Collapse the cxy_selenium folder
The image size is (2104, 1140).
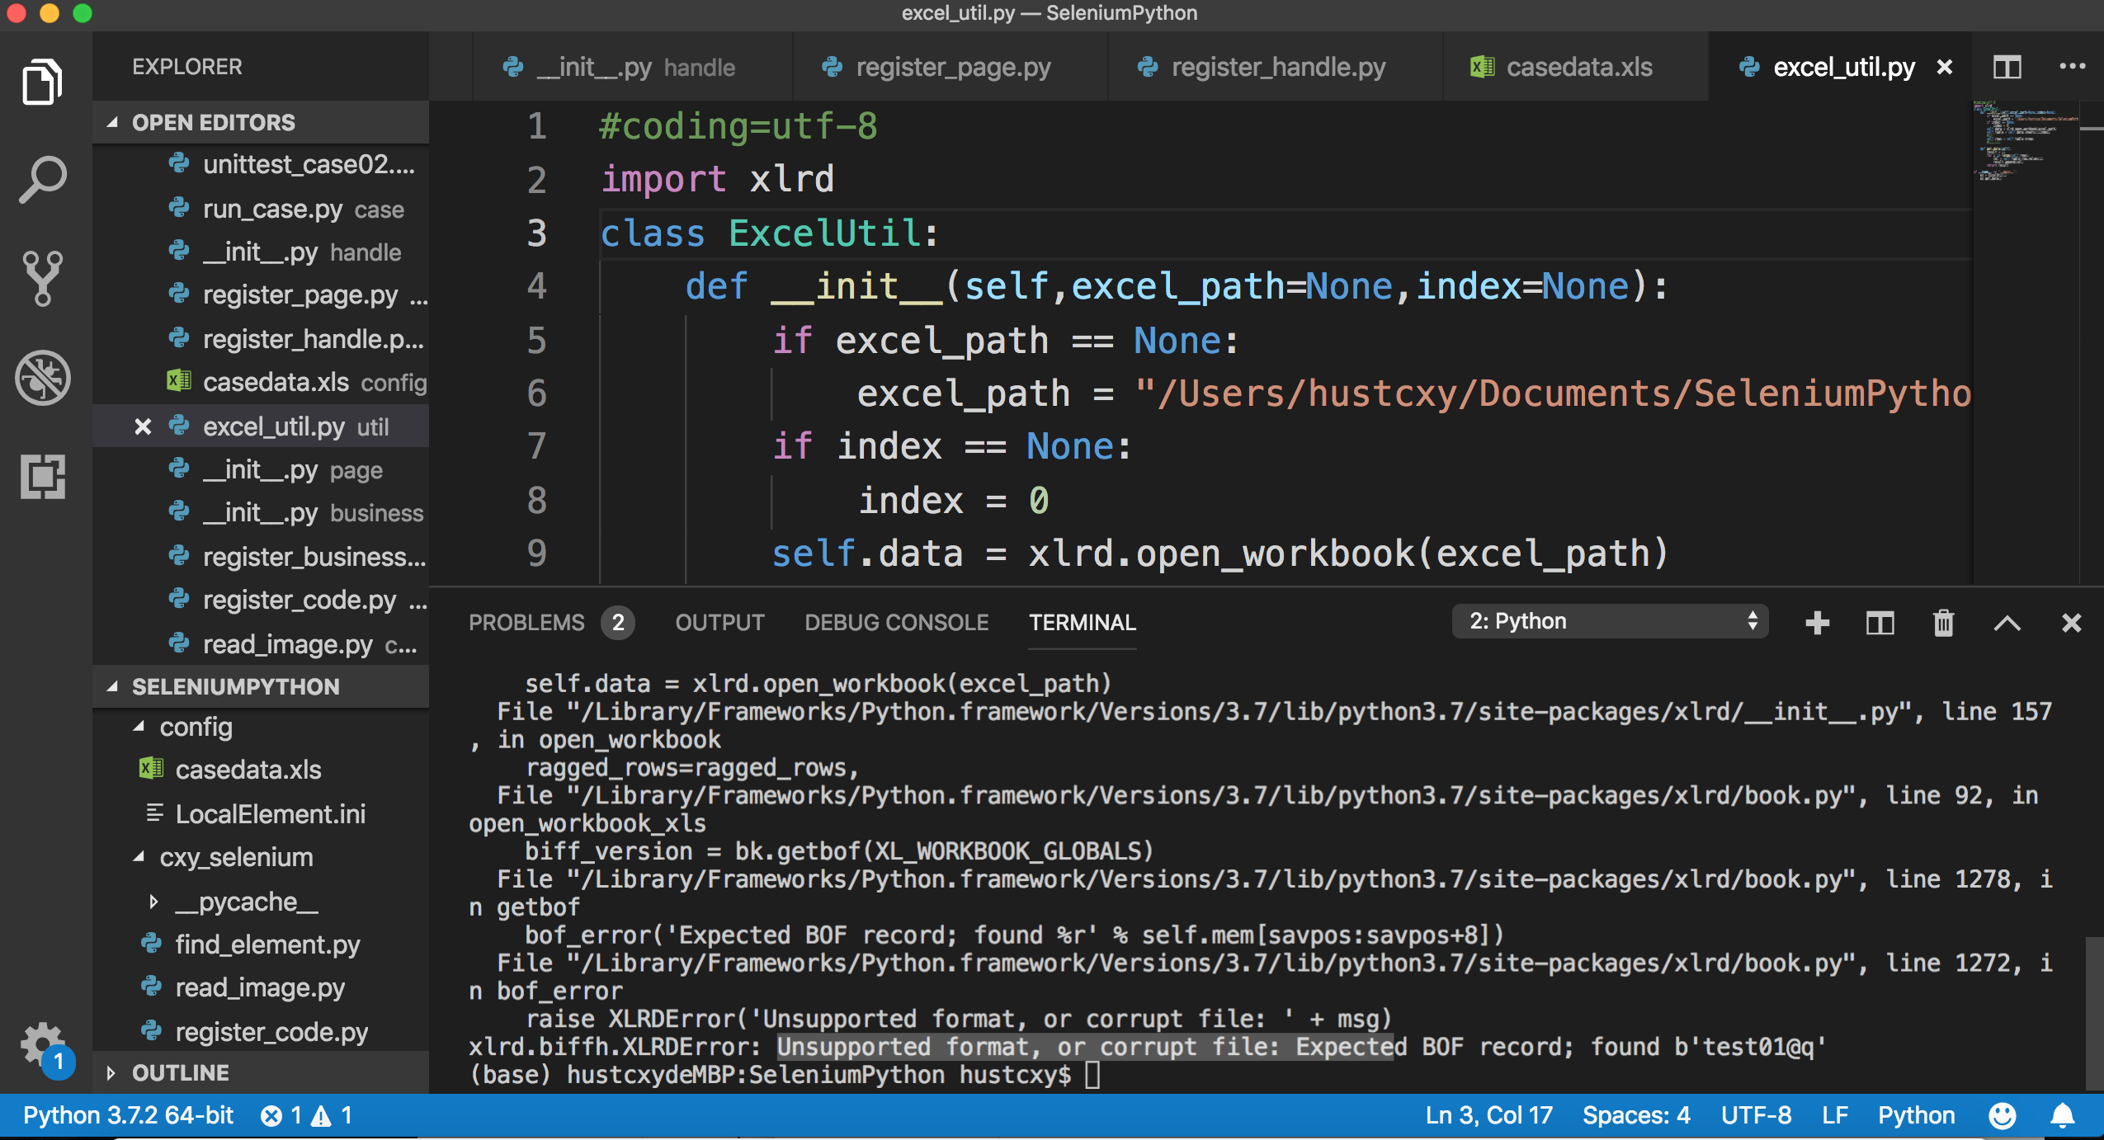point(139,857)
